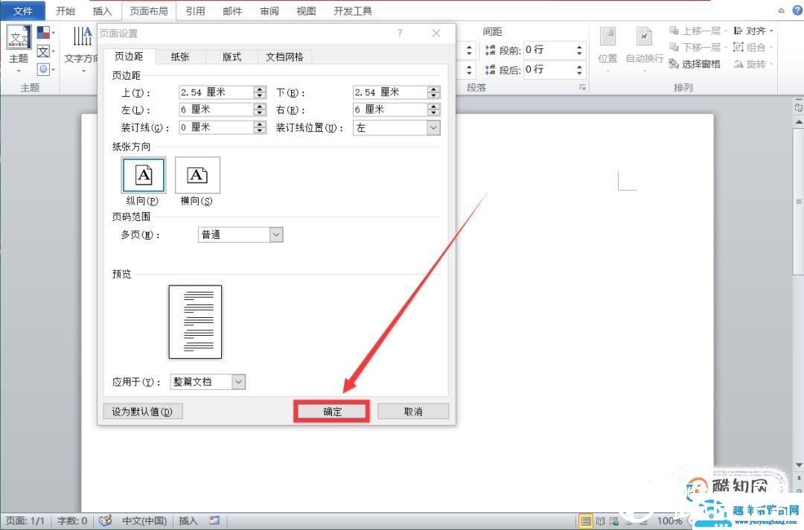Select the 页边距 margins dialog tab

tap(129, 56)
